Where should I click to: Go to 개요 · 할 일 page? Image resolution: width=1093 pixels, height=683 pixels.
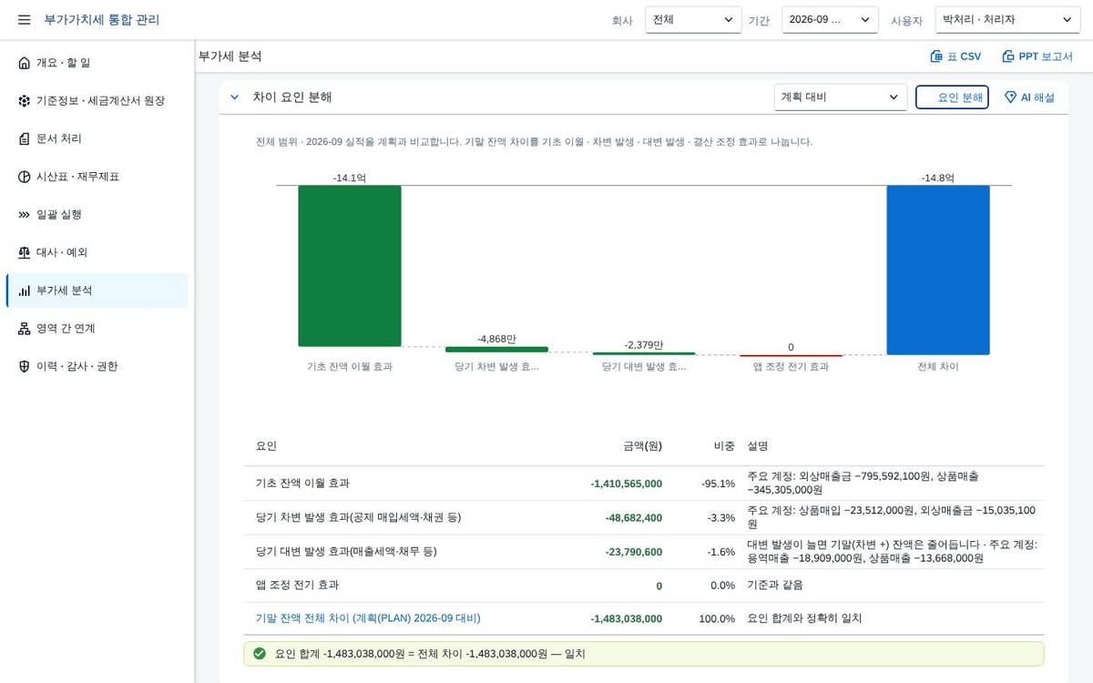tap(97, 63)
